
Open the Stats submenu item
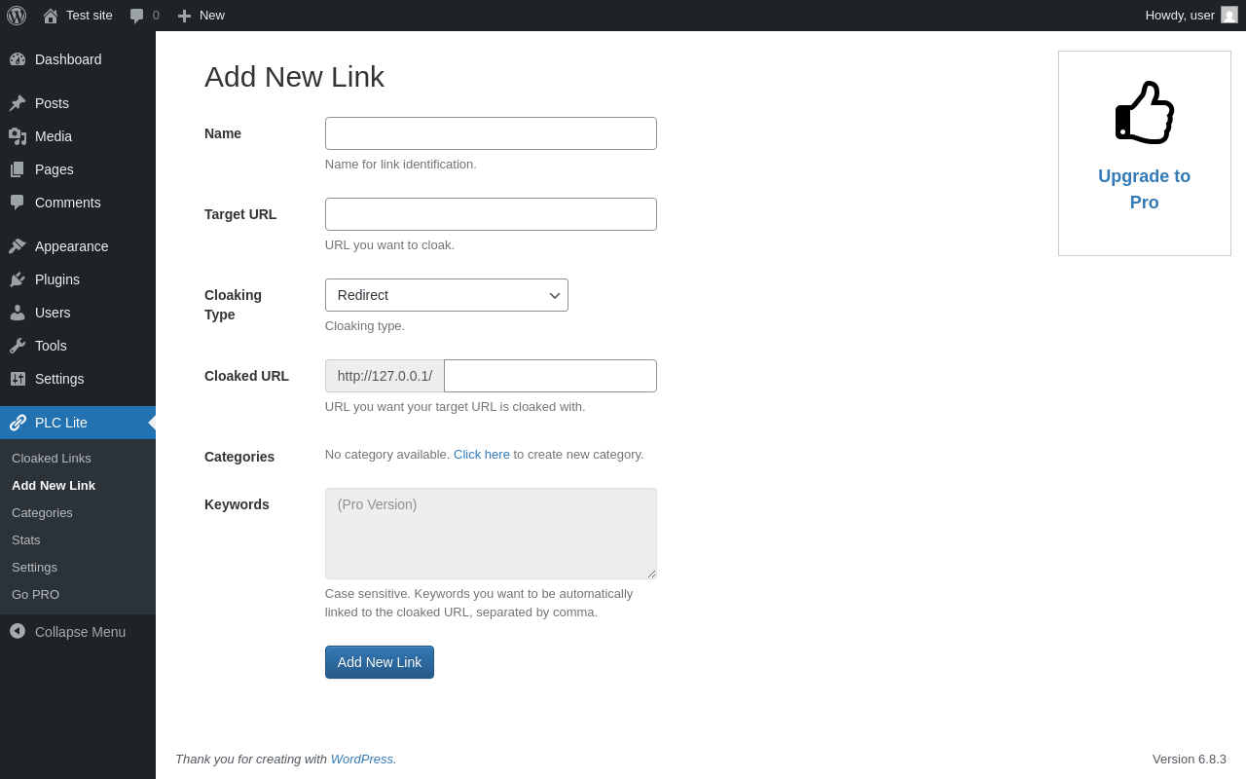(26, 539)
